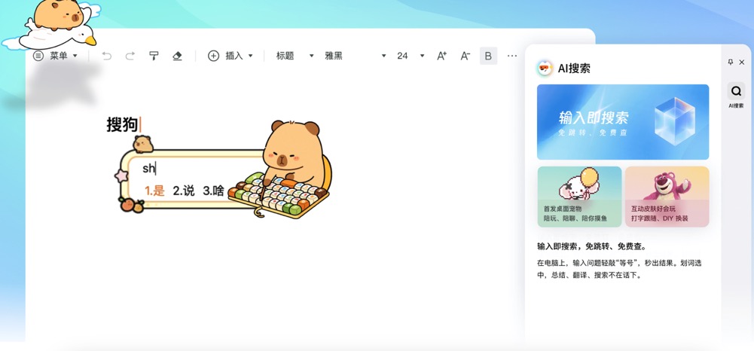Open the 输入即搜索 banner
754x351 pixels.
pyautogui.click(x=623, y=122)
